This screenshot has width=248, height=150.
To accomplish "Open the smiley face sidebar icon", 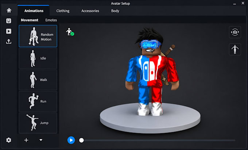I will (x=9, y=21).
